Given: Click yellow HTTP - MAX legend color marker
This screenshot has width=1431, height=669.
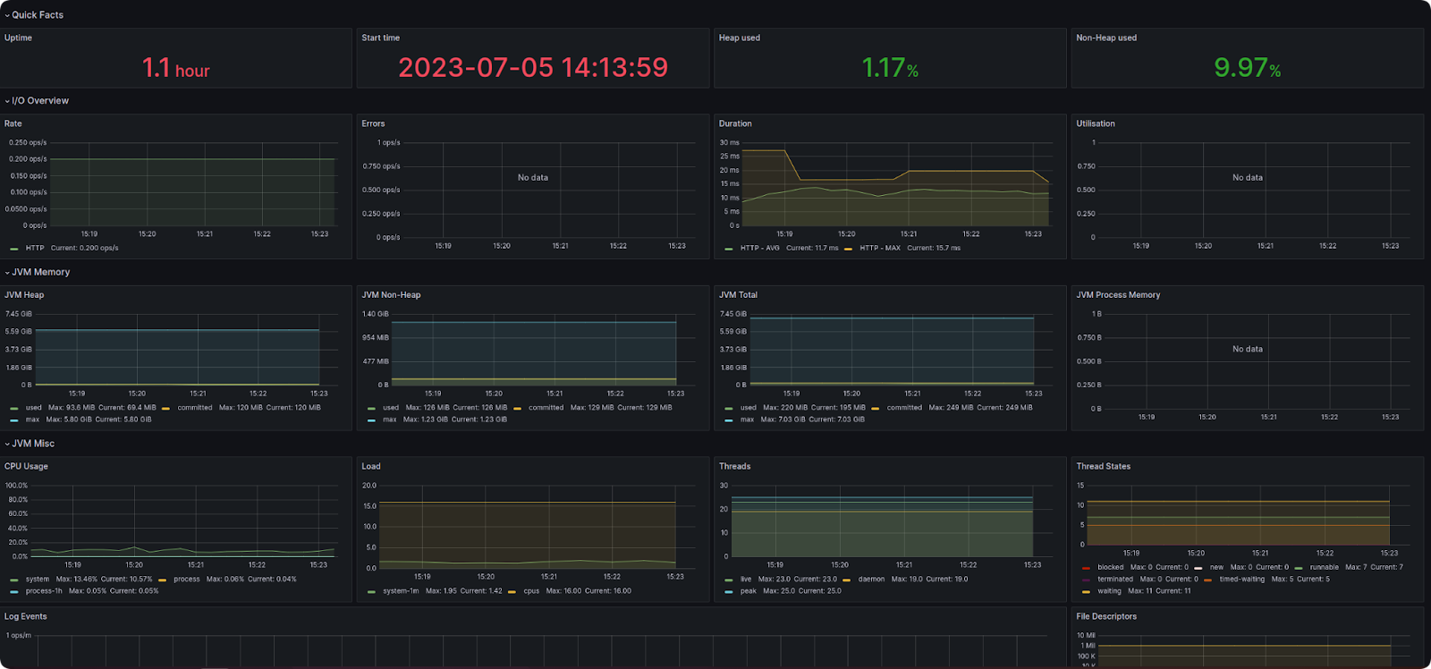Looking at the screenshot, I should tap(848, 249).
